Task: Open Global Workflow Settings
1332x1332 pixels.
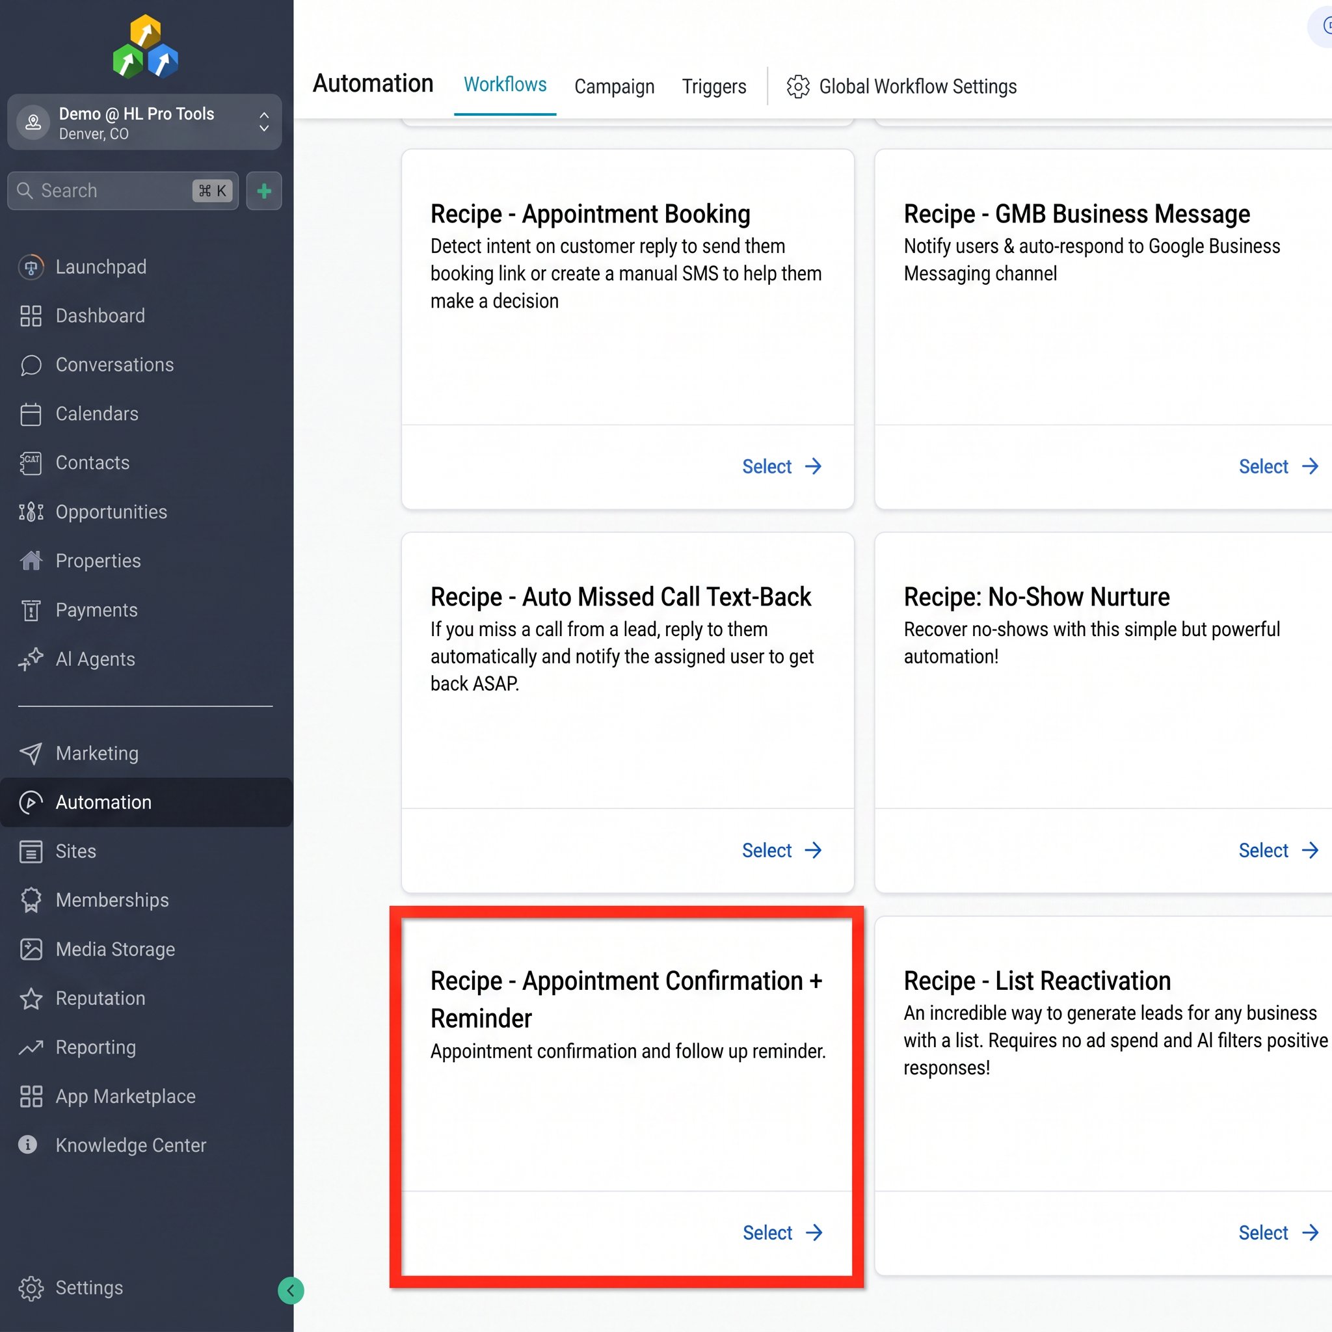Action: 901,87
